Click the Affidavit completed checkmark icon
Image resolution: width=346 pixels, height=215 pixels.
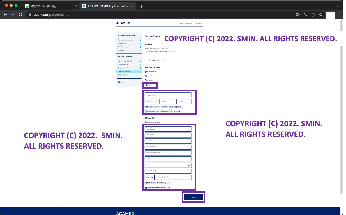[140, 51]
